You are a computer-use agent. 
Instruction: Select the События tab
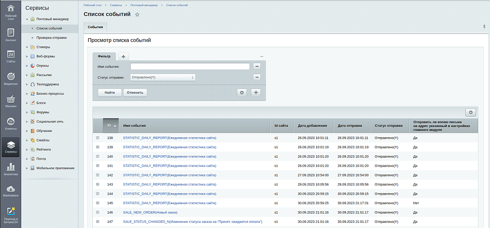[x=95, y=27]
